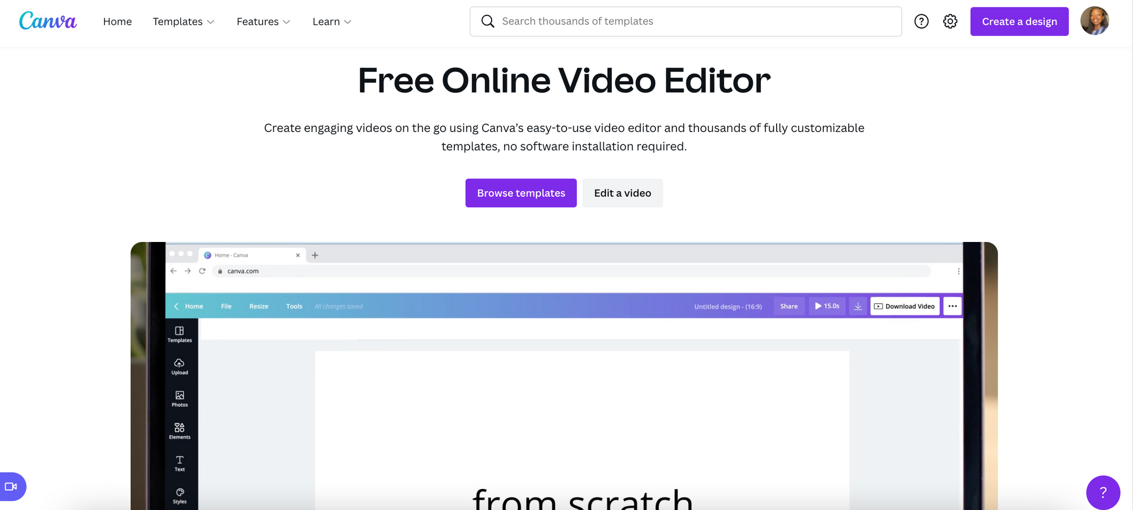The height and width of the screenshot is (510, 1133).
Task: Click the browser reload icon in demo
Action: point(202,271)
